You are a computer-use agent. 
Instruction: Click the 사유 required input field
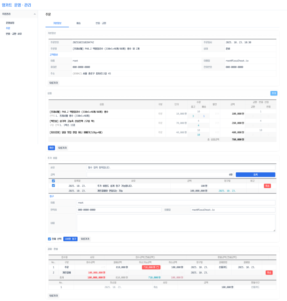tap(181, 167)
